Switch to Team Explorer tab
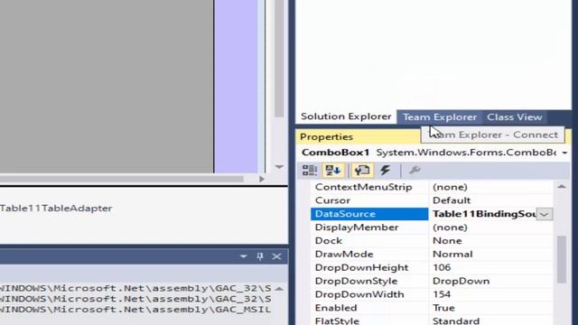578x325 pixels. click(440, 117)
